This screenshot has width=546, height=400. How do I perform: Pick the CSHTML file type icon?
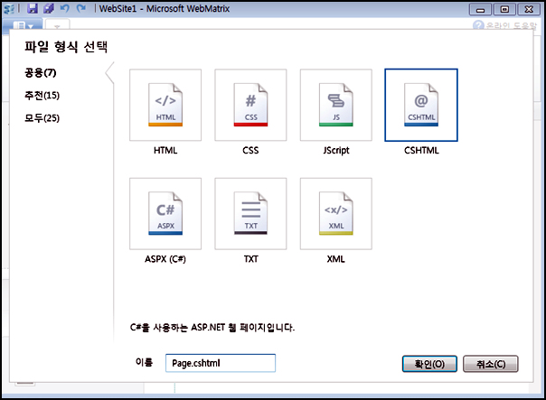tap(421, 105)
